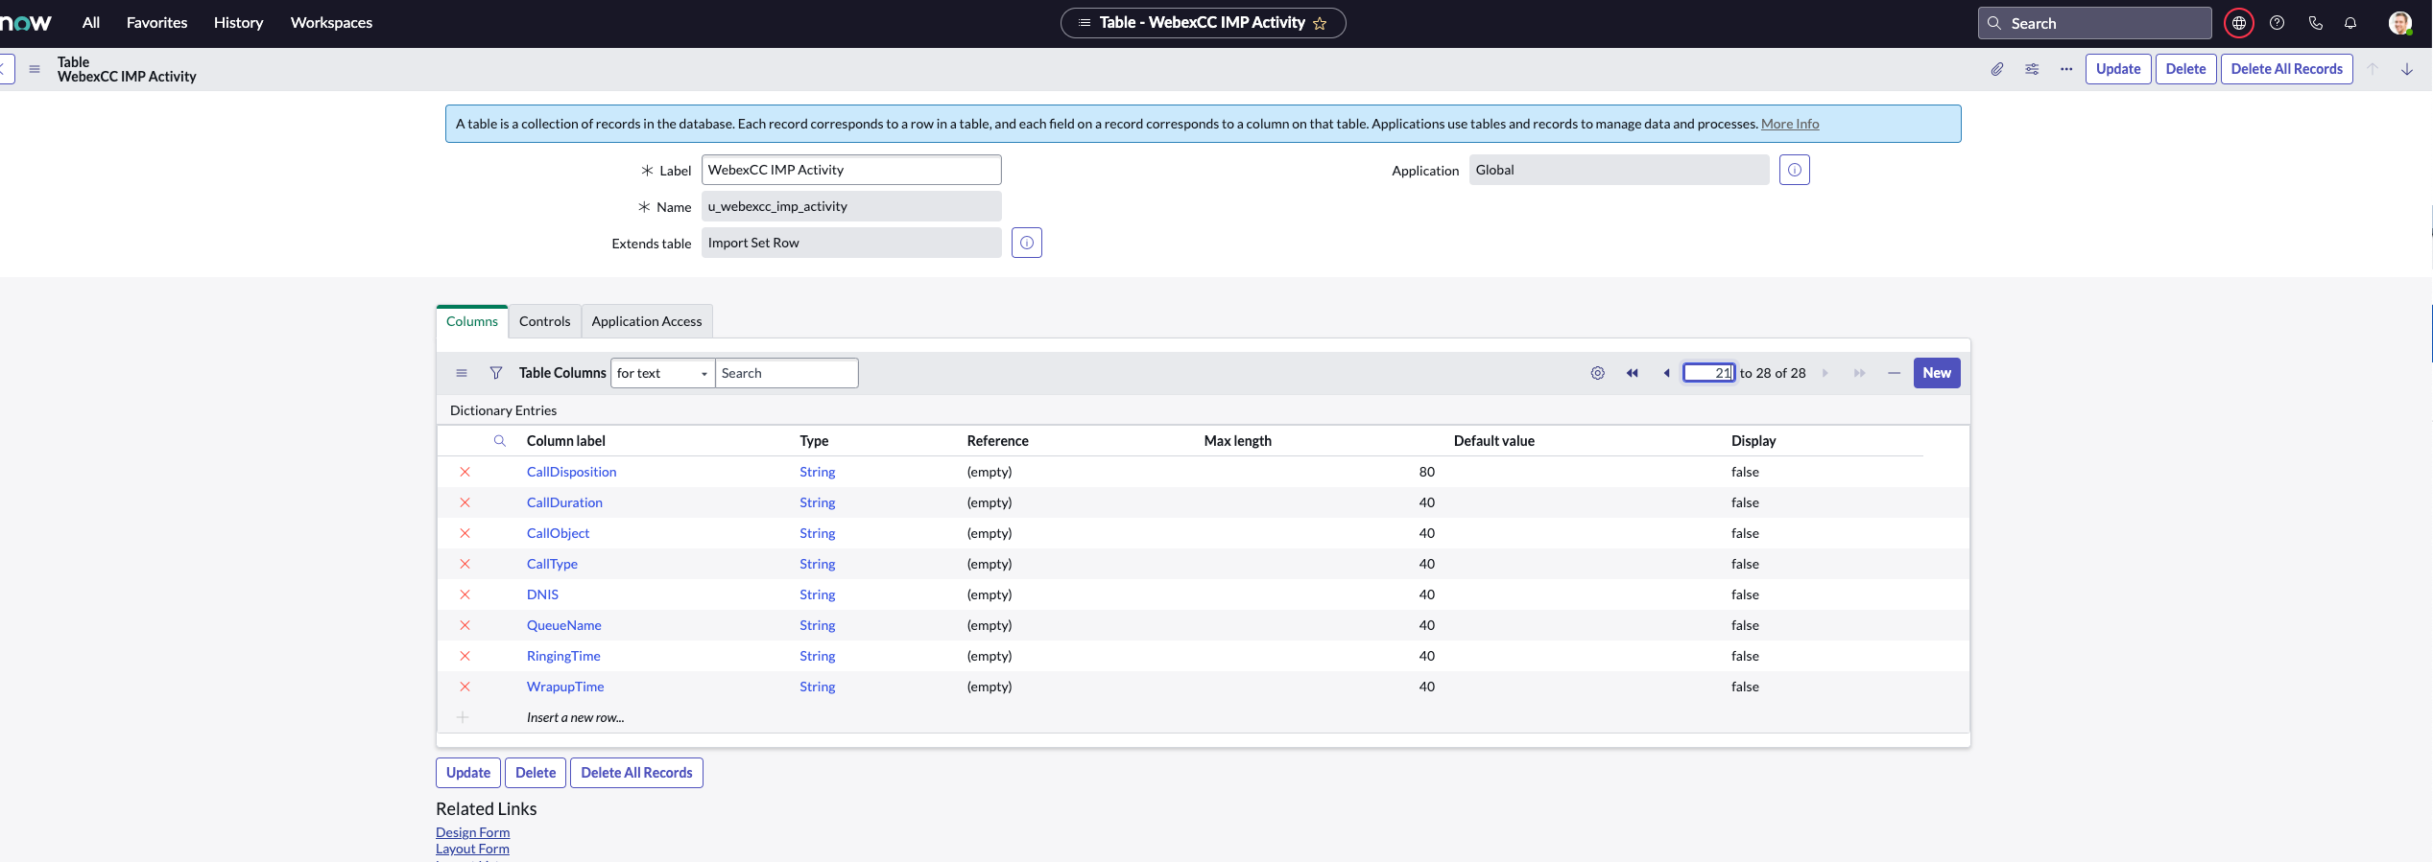This screenshot has width=2433, height=862.
Task: Focus the Label input field
Action: click(851, 170)
